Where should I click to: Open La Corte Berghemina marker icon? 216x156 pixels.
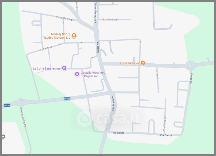coord(64,68)
